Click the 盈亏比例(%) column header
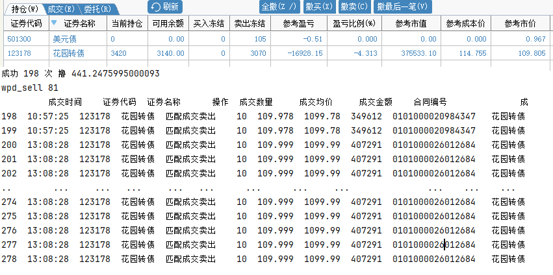Image resolution: width=553 pixels, height=275 pixels. 354,23
